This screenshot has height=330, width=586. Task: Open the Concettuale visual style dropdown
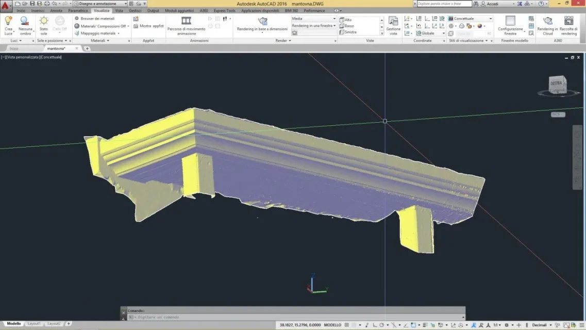click(x=470, y=19)
